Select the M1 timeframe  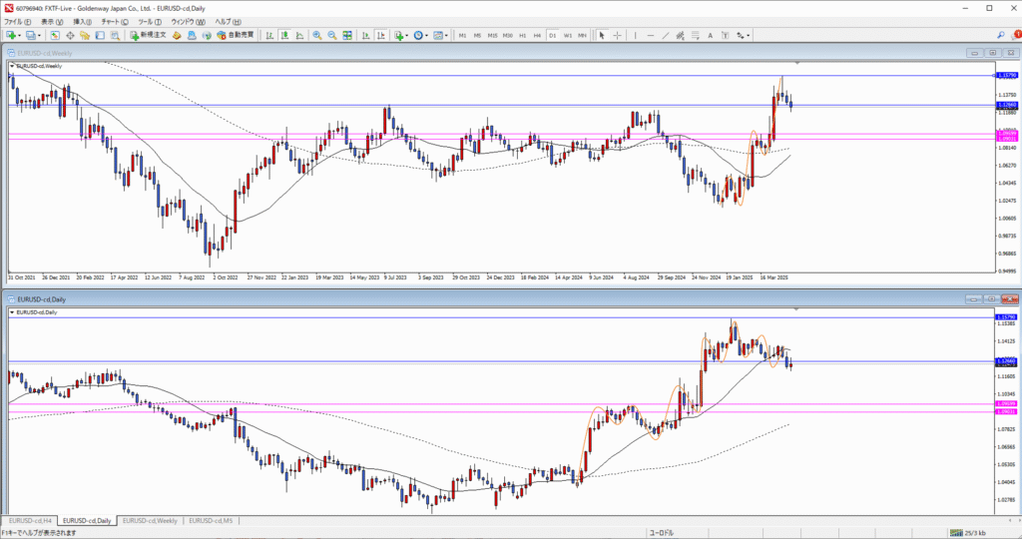tap(463, 35)
